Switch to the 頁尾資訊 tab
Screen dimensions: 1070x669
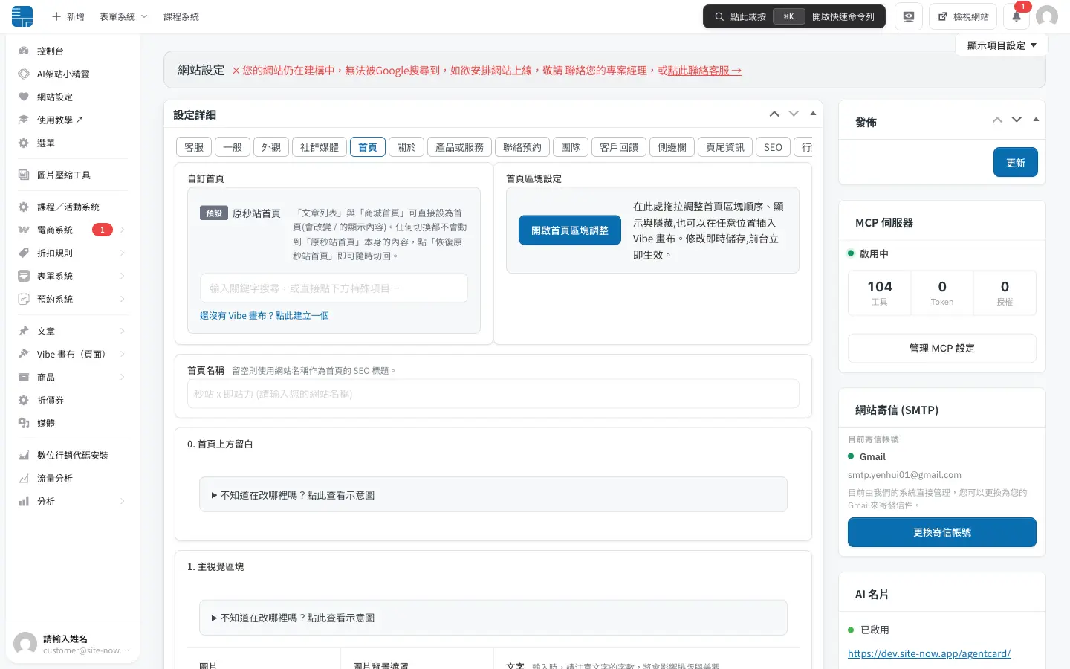[x=725, y=147]
